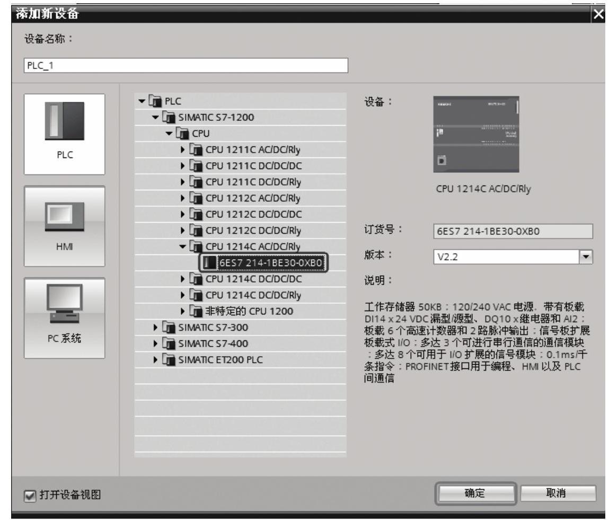
Task: Click the CPU folder icon
Action: click(182, 134)
